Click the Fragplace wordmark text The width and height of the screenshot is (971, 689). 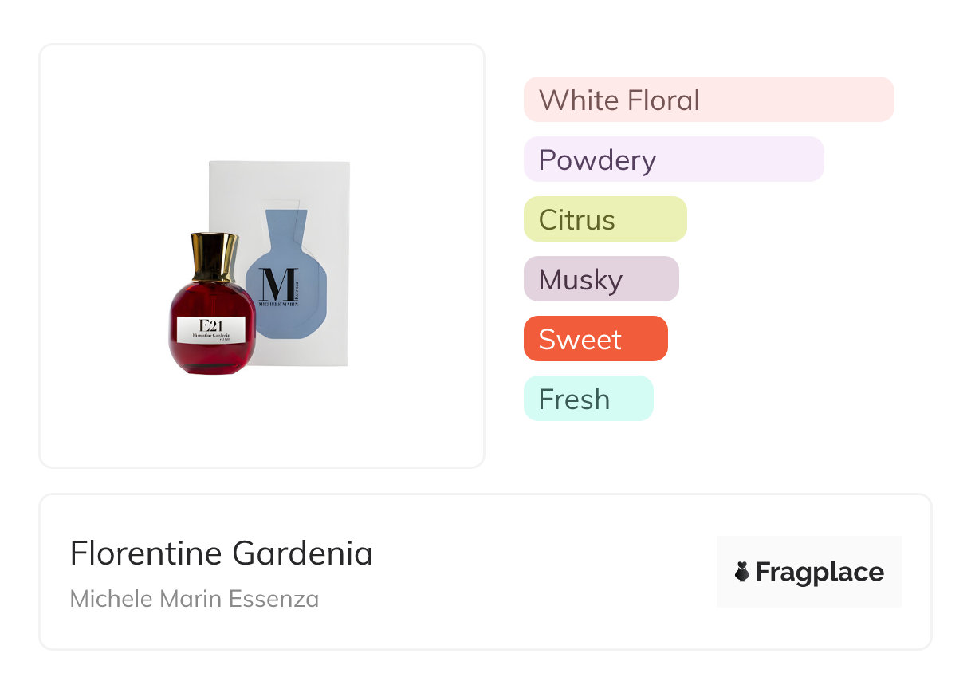820,573
